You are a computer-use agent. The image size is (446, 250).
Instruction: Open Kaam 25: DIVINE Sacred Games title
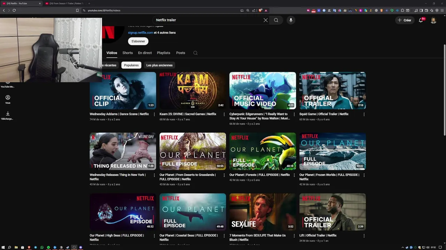pos(188,114)
